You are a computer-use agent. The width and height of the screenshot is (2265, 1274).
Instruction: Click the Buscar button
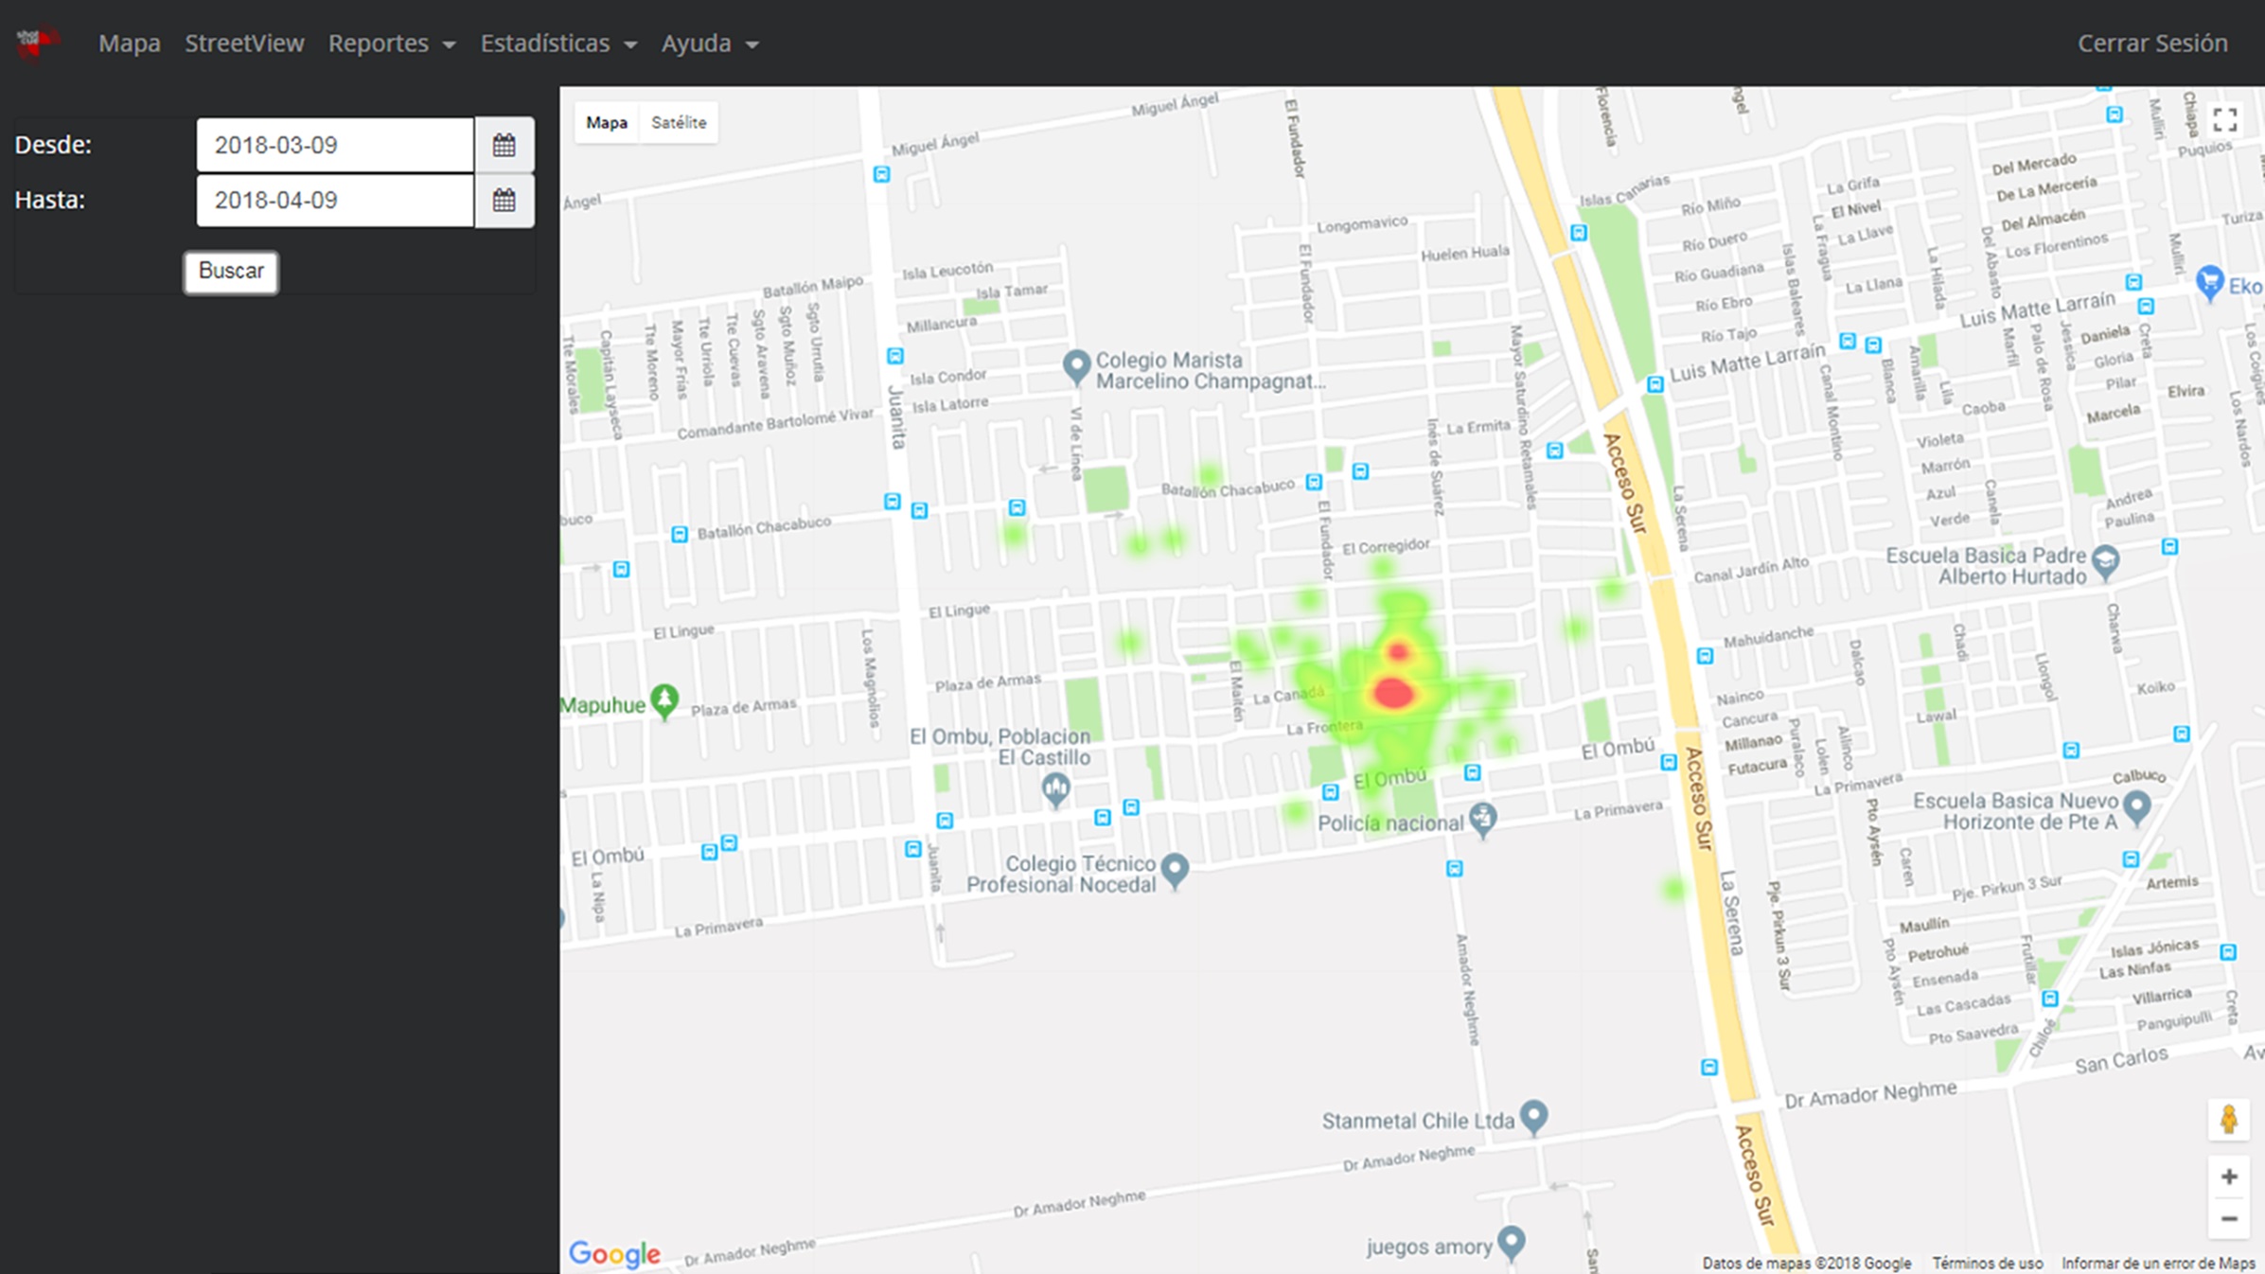[x=230, y=271]
